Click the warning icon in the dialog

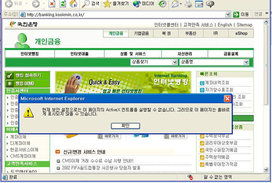coord(29,112)
